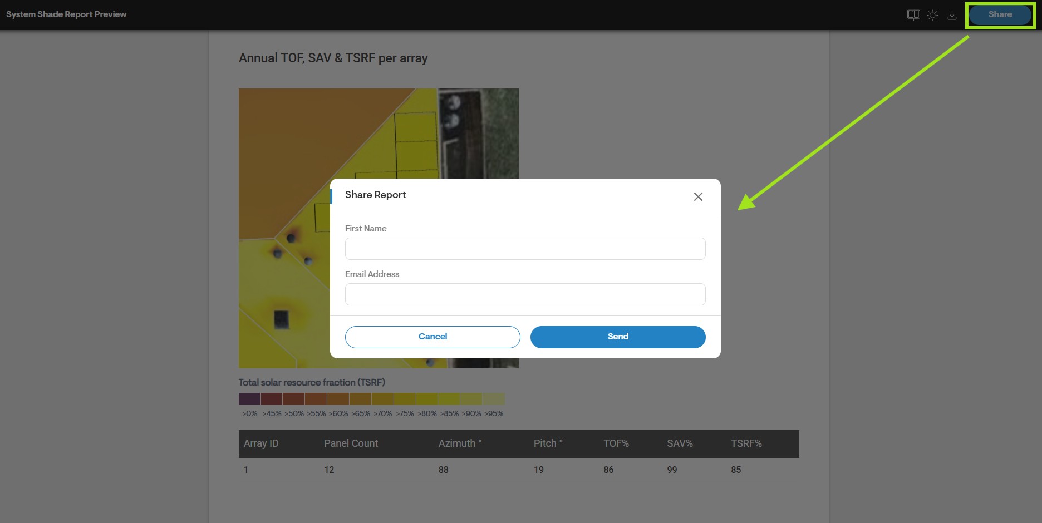Focus the Email Address input field
Viewport: 1042px width, 523px height.
point(525,294)
